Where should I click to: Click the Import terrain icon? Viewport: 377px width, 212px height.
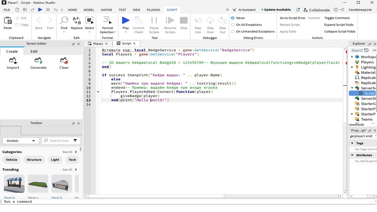[13, 61]
